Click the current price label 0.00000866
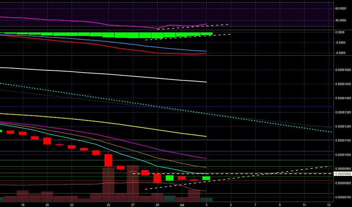352x207 pixels. [343, 174]
